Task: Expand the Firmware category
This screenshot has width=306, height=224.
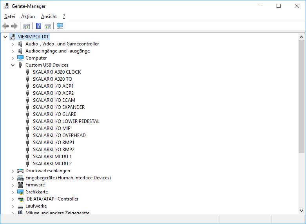Action: point(13,185)
